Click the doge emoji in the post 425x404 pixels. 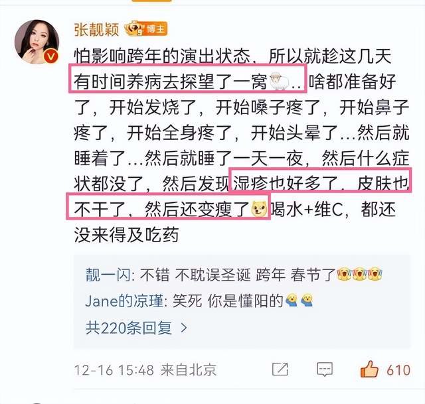[259, 209]
